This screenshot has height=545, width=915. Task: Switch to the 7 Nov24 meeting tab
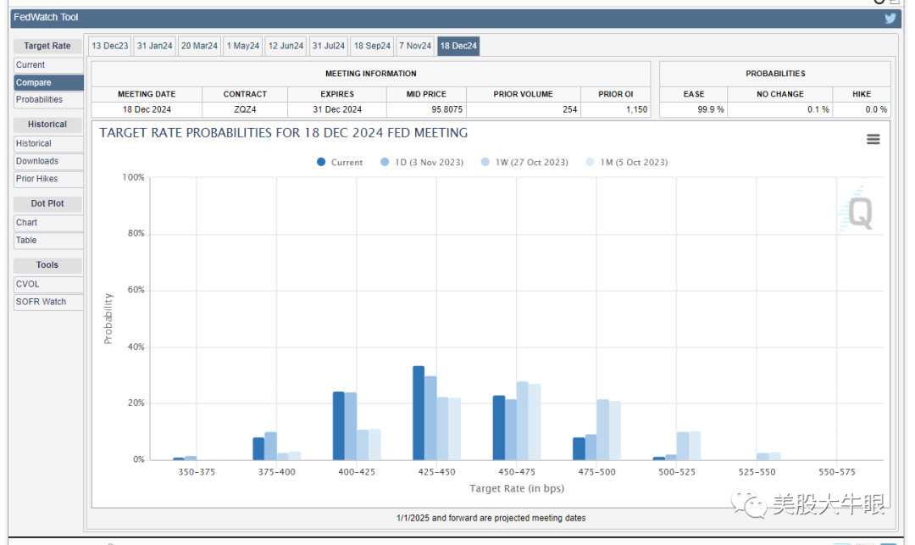coord(415,46)
